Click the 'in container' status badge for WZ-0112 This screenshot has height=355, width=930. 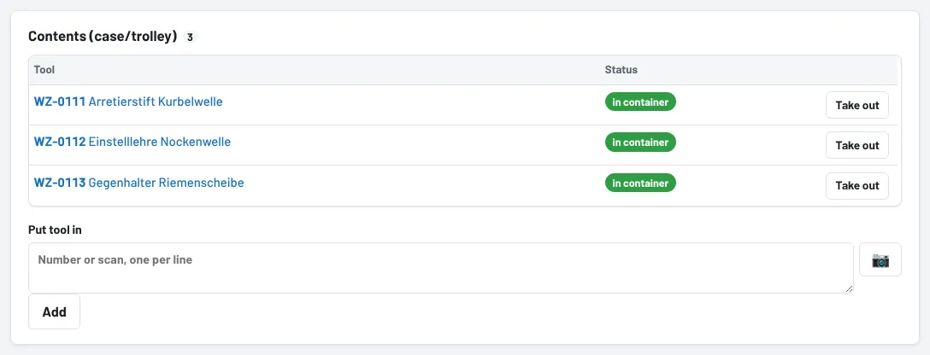tap(640, 142)
